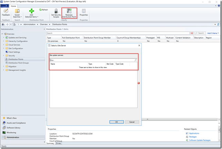Close the Select a Site Server dialog

[x=139, y=45]
